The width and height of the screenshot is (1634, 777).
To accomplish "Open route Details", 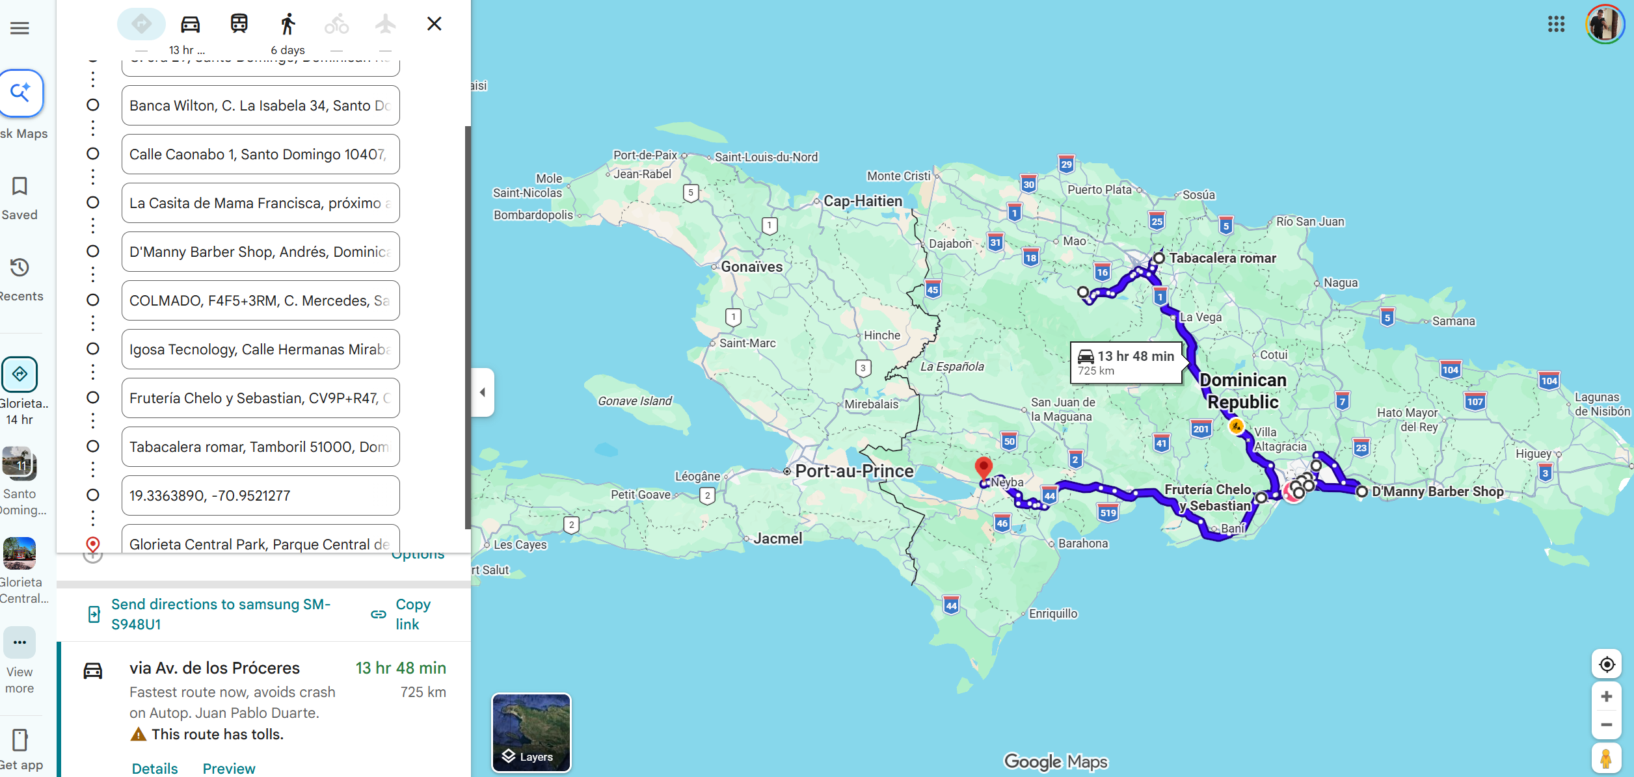I will pos(155,769).
